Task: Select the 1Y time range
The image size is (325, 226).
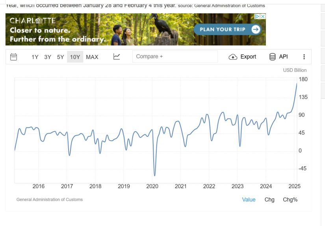Action: (35, 57)
